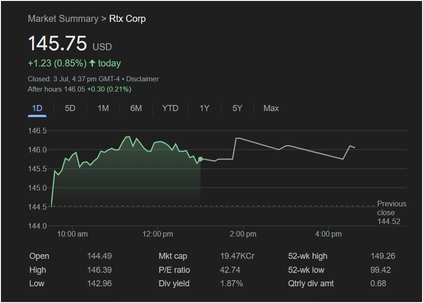423x303 pixels.
Task: Select the +1.23 (0.85%) change text
Action: (x=57, y=63)
